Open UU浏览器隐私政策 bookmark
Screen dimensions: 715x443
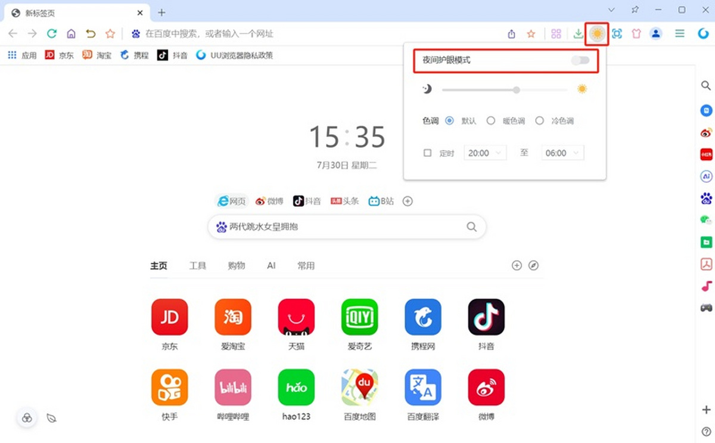(x=234, y=55)
